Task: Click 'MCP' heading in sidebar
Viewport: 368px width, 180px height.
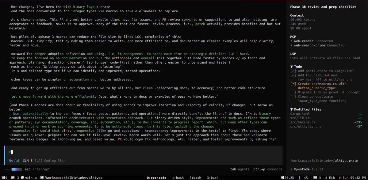Action: [x=293, y=37]
